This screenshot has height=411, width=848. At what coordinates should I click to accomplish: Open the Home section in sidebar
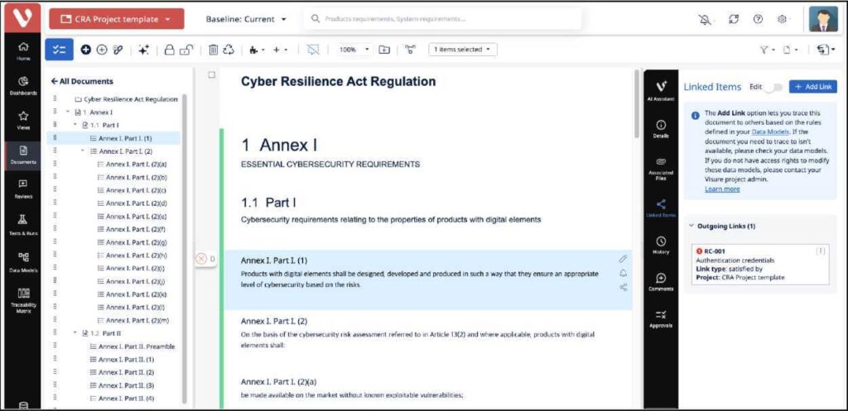coord(23,50)
